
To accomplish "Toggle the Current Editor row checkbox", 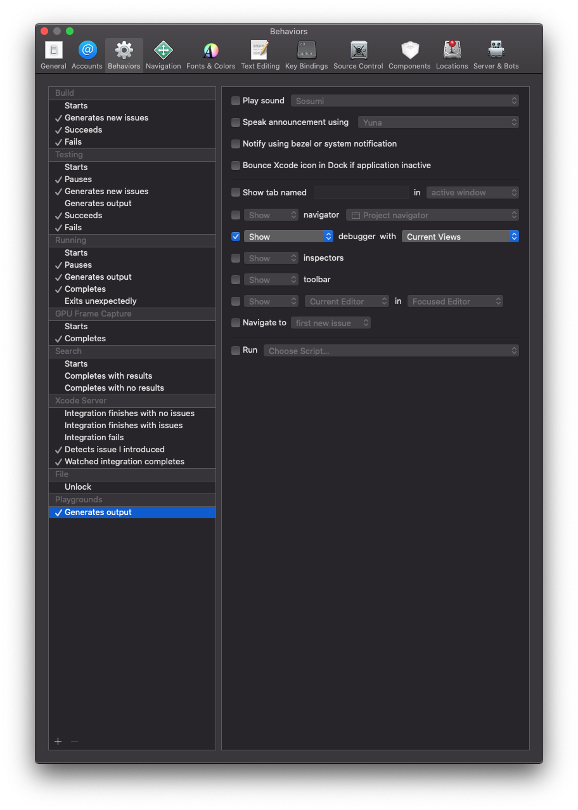I will (x=236, y=301).
